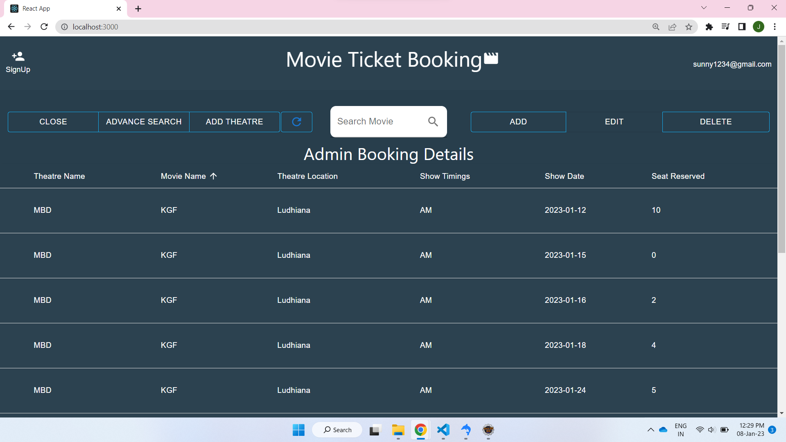Screen dimensions: 786x442
Task: Open the browser extensions puzzle icon
Action: point(709,27)
